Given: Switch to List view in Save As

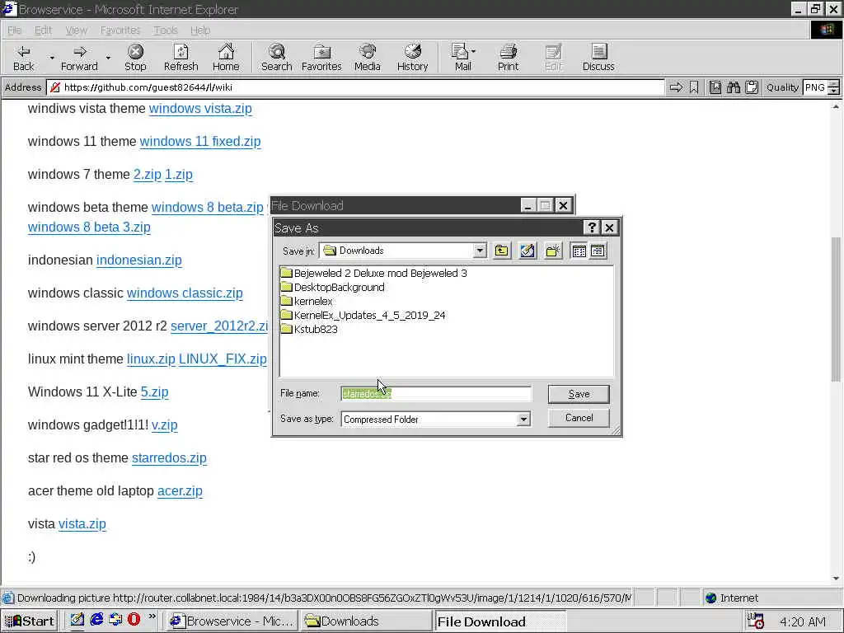Looking at the screenshot, I should click(x=579, y=251).
